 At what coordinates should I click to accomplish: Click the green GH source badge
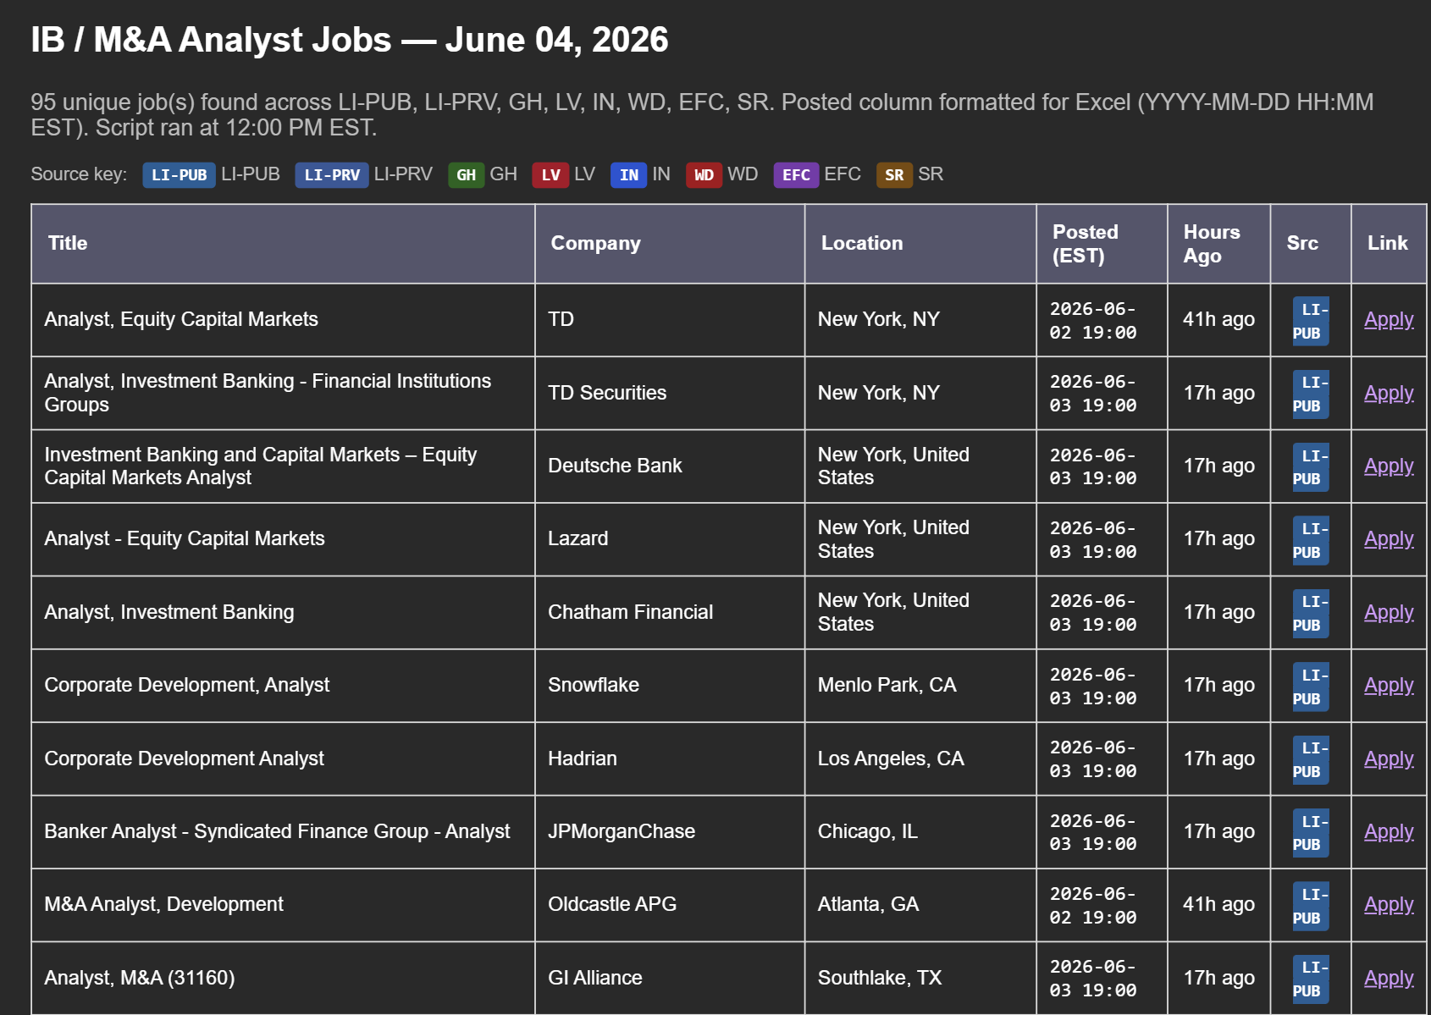(x=466, y=175)
